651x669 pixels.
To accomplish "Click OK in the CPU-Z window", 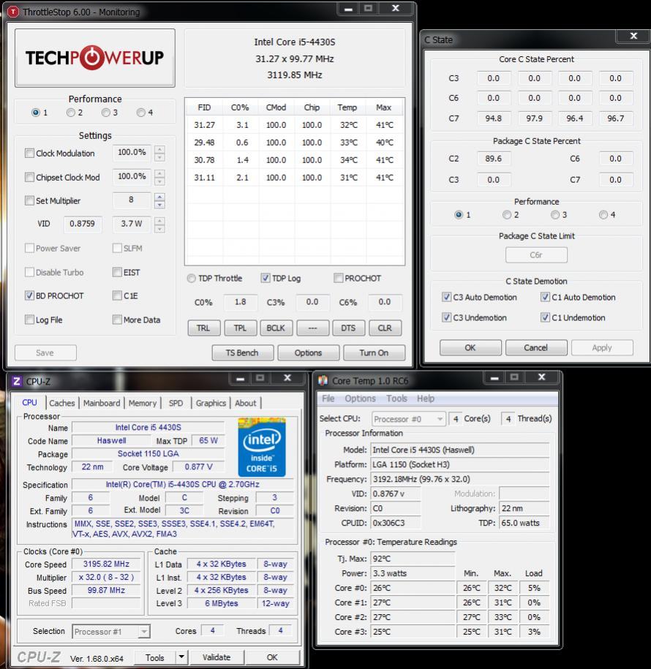I will pos(272,657).
